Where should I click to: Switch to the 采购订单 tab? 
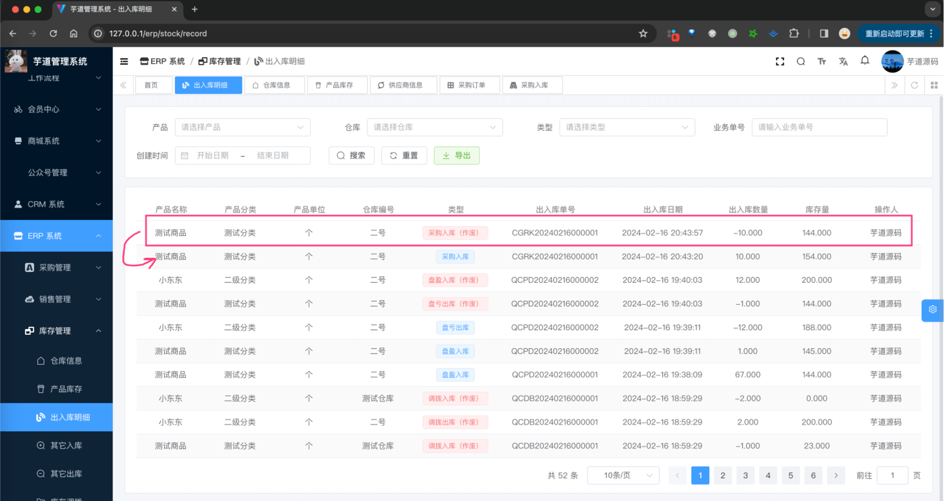click(470, 85)
